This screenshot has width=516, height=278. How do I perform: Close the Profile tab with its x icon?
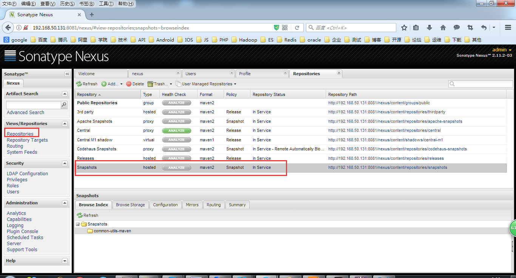pos(285,73)
